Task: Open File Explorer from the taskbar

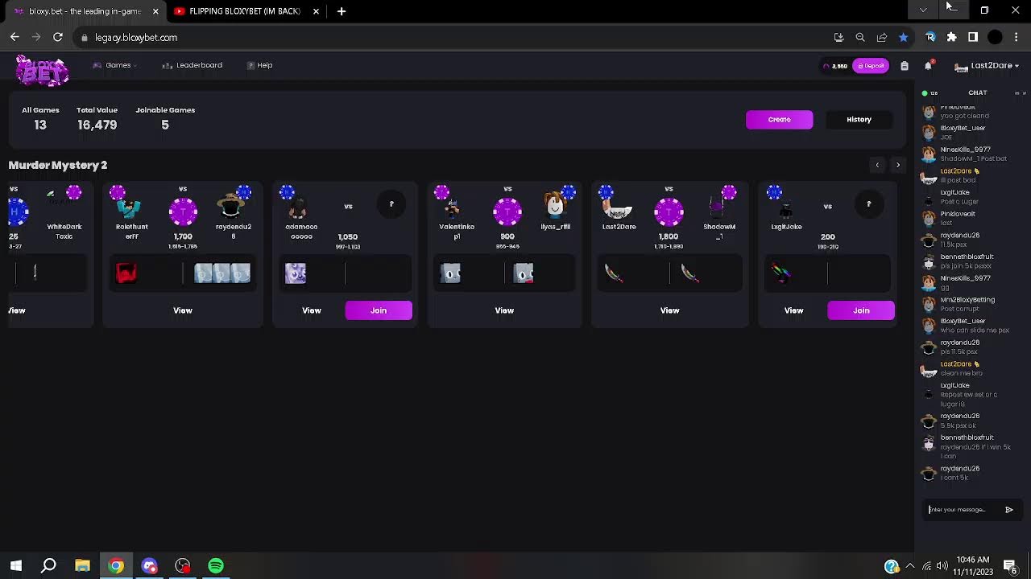Action: coord(82,566)
